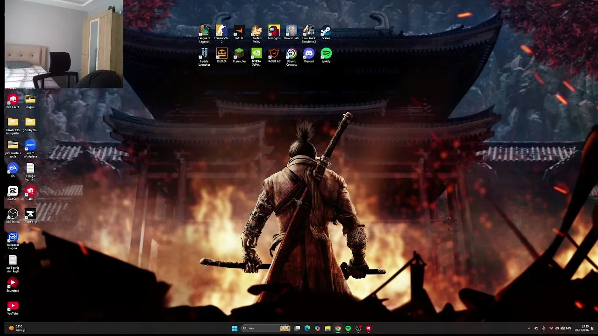Image resolution: width=598 pixels, height=336 pixels.
Task: Show hidden system tray icons
Action: coord(529,329)
